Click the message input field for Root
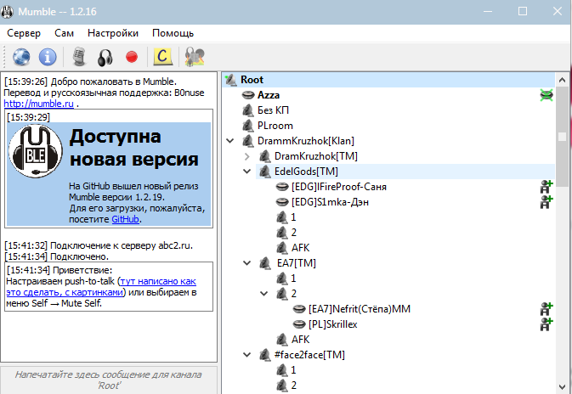 (109, 380)
